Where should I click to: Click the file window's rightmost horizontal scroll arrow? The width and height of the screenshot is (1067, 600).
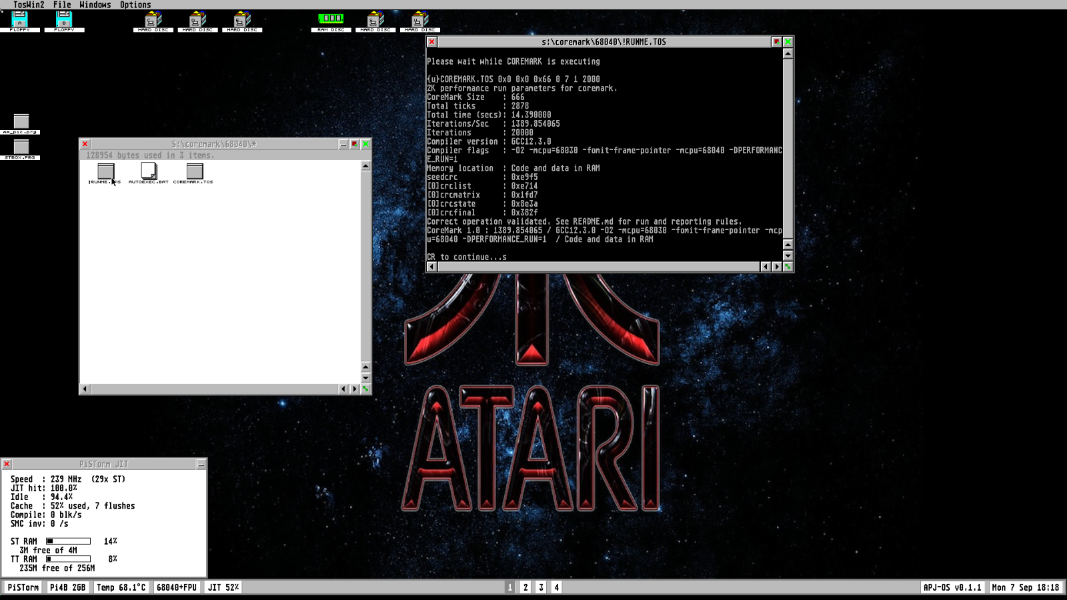[x=355, y=389]
